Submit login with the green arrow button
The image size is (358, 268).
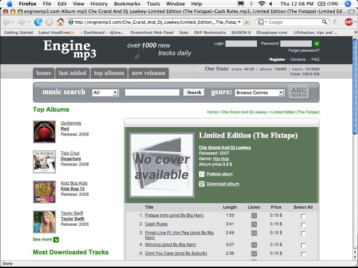point(317,44)
